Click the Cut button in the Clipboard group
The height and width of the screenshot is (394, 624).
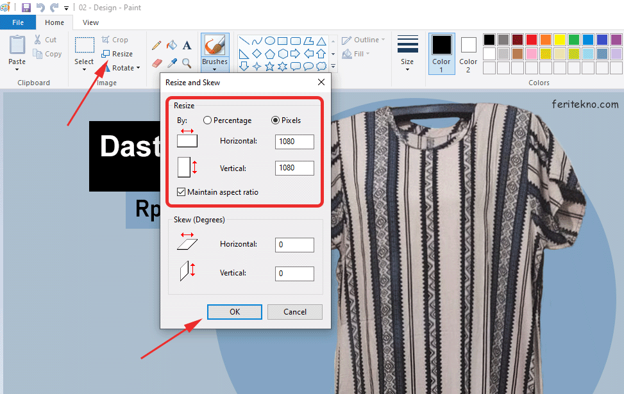(45, 40)
